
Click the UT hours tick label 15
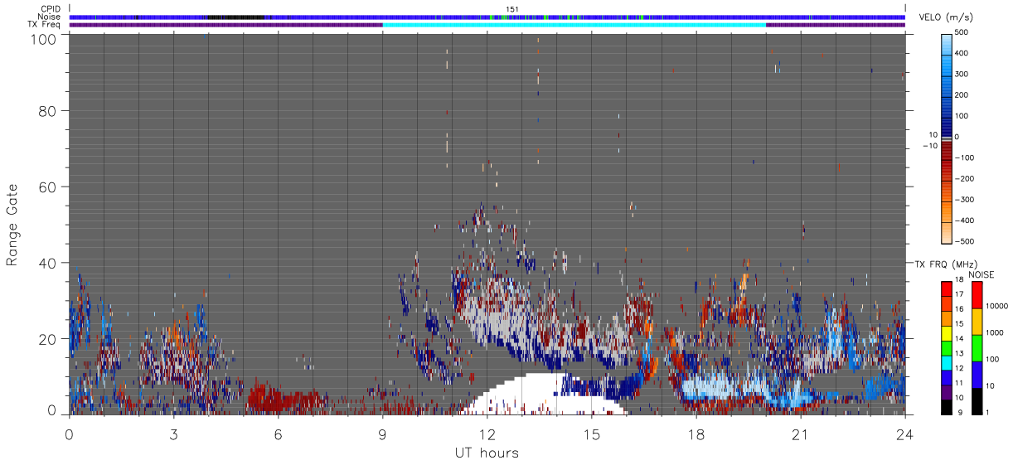592,434
